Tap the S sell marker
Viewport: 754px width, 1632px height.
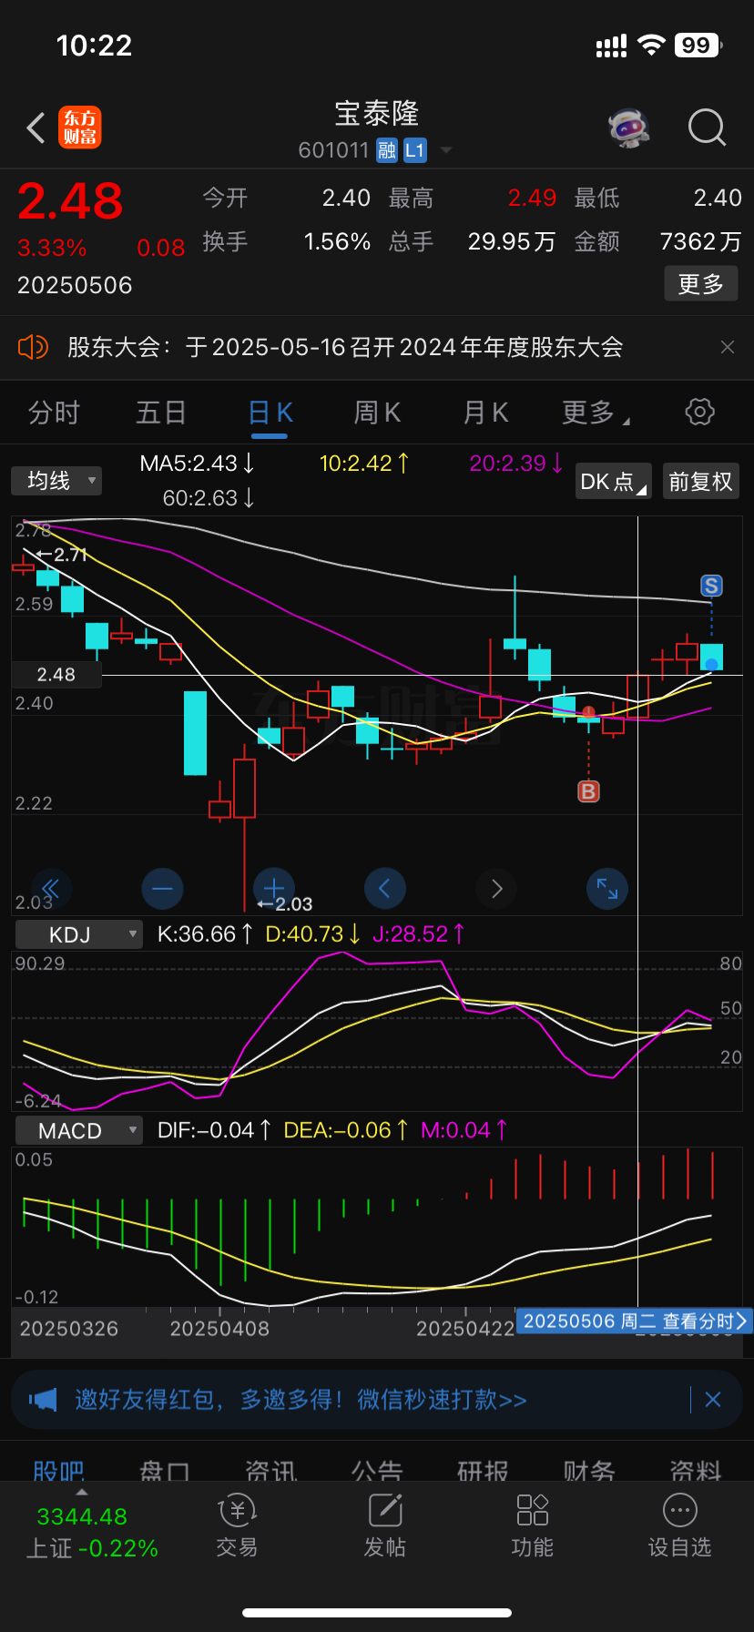click(711, 586)
